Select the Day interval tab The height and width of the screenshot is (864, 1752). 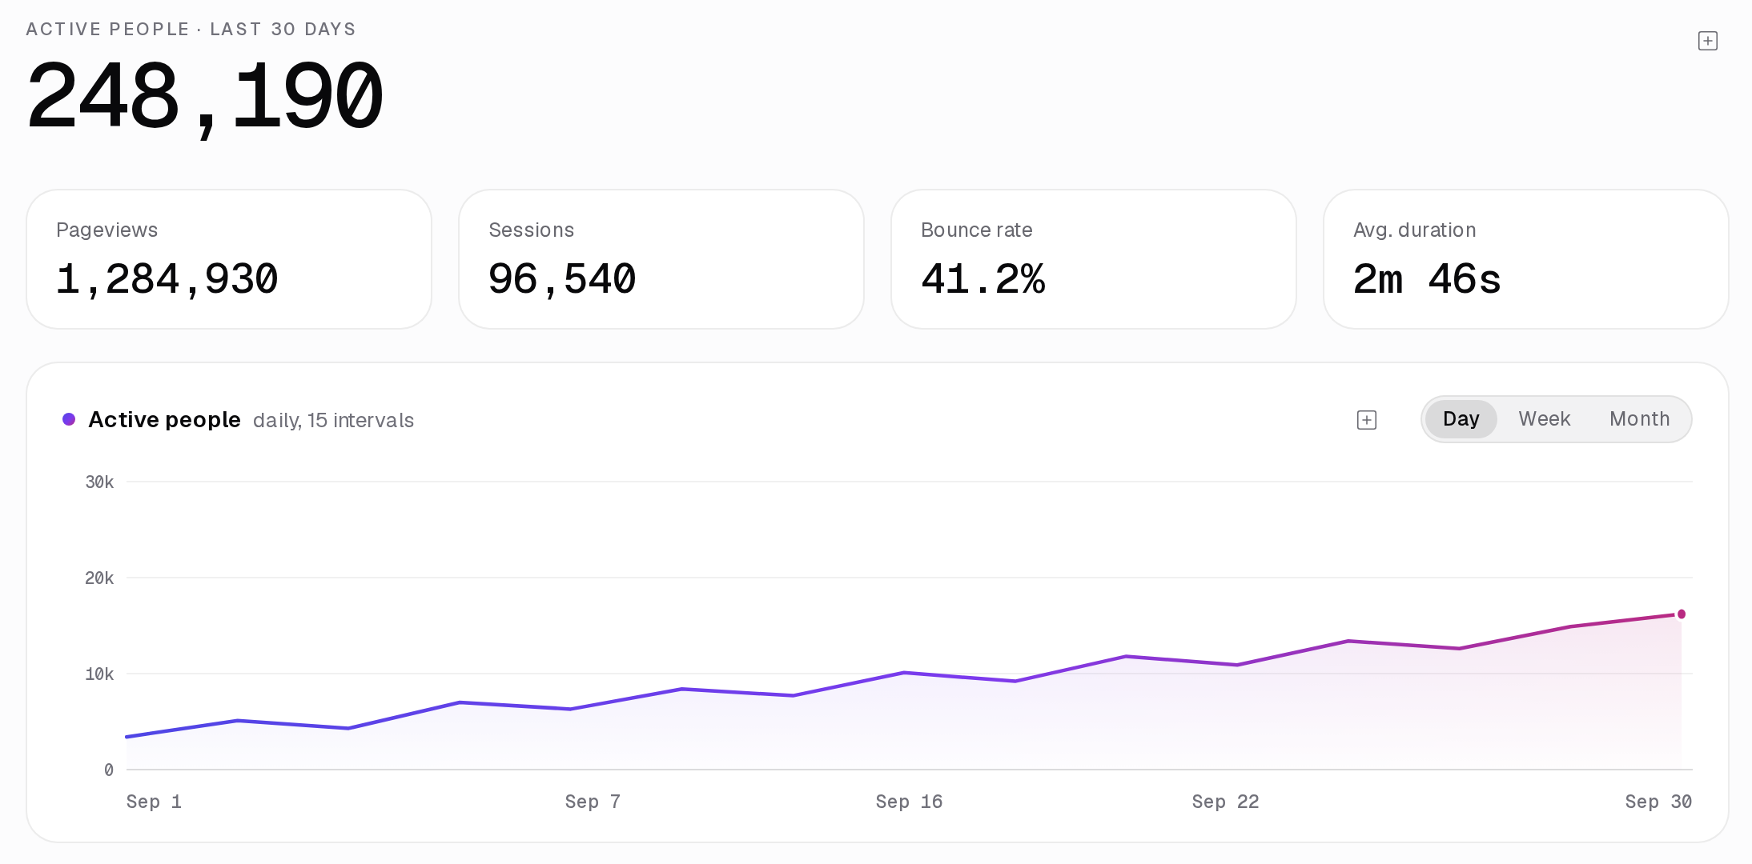click(1461, 418)
